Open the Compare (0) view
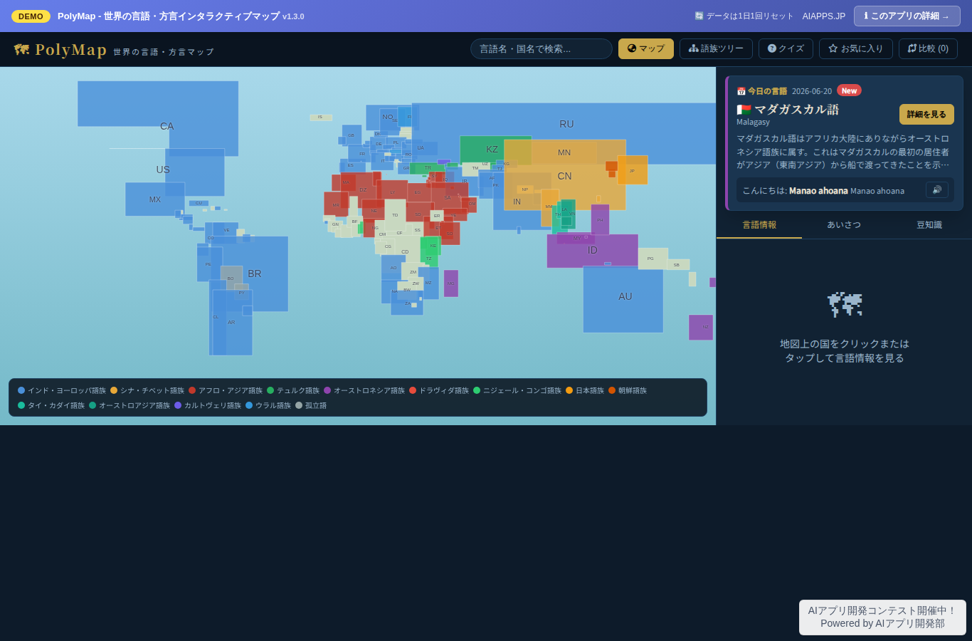Image resolution: width=972 pixels, height=641 pixels. [x=928, y=48]
